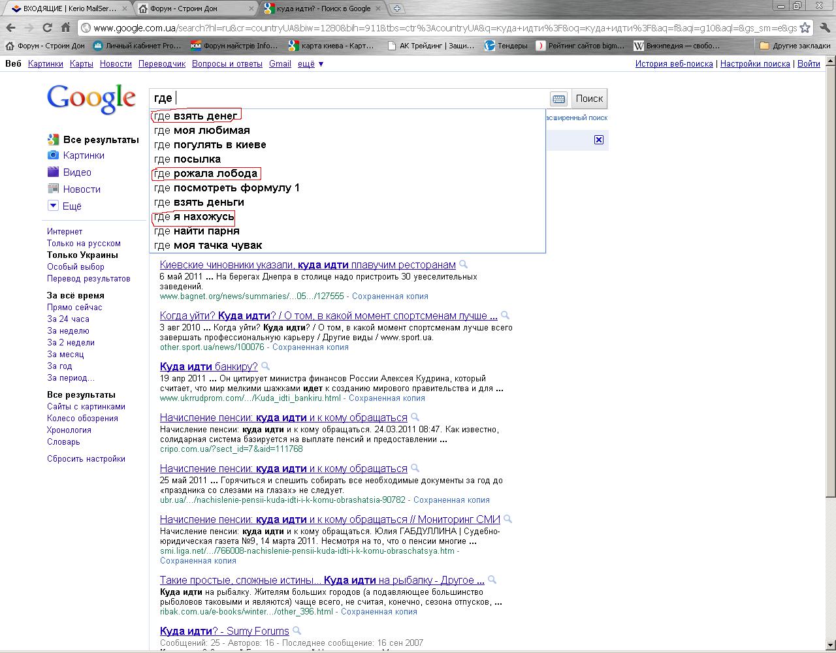
Task: Choose suggestion где я нахожусь
Action: 347,216
